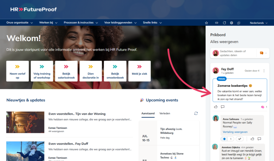Like Fay Doff's Zomerse boekentips post

(216, 107)
